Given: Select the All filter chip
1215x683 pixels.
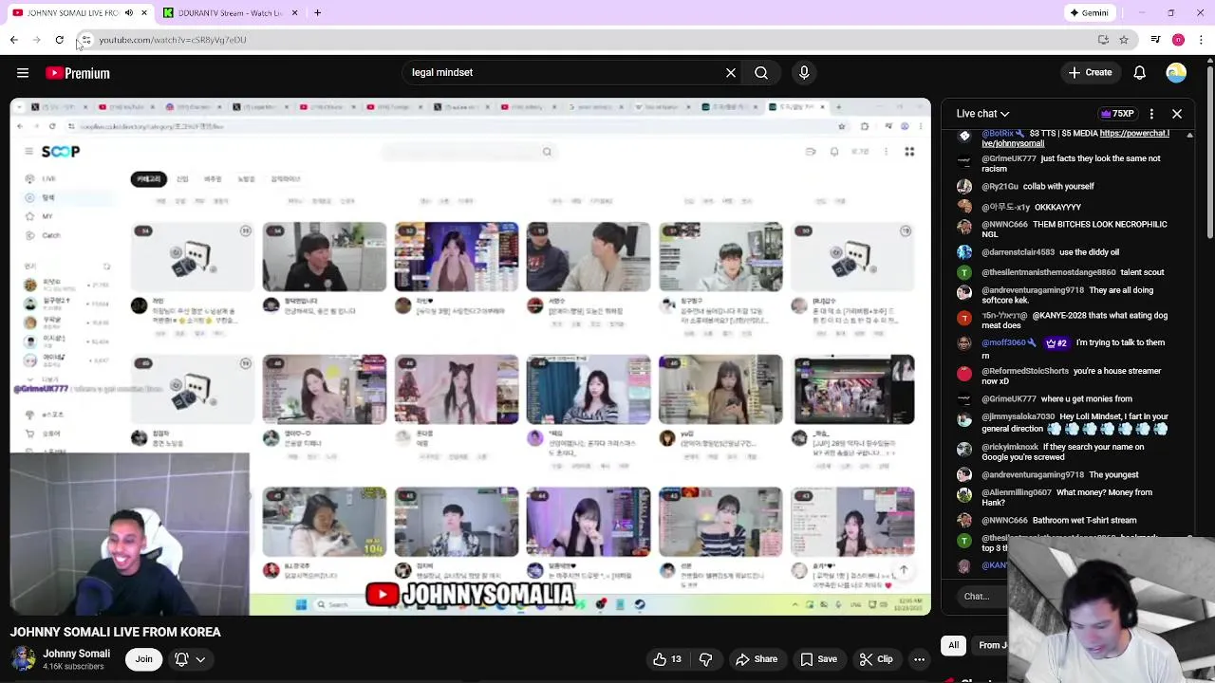Looking at the screenshot, I should (x=953, y=645).
